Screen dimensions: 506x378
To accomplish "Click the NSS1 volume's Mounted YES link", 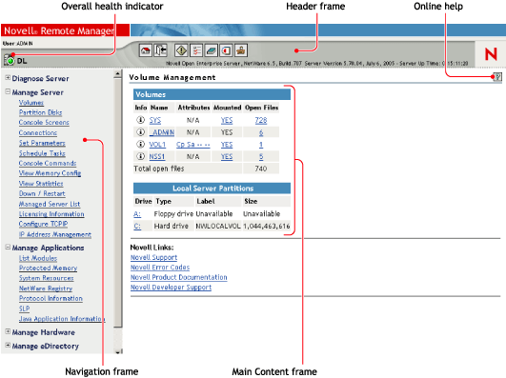I will [x=227, y=157].
